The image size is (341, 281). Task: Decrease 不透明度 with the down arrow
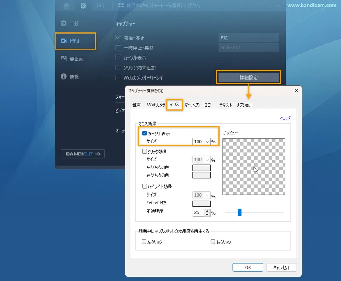coord(207,215)
